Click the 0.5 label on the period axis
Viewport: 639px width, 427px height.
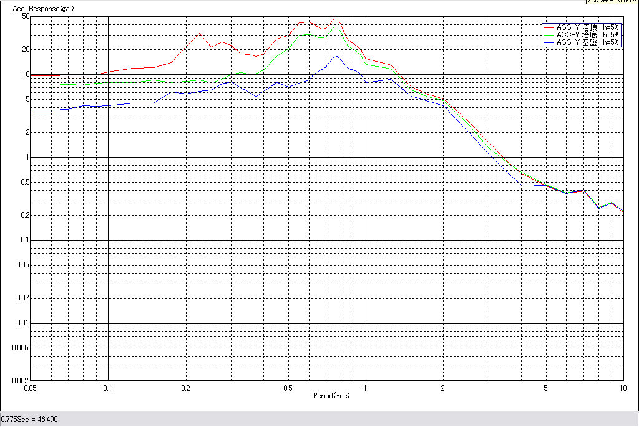(288, 388)
